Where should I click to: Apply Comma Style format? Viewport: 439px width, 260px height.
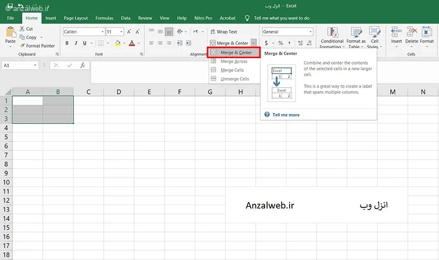click(x=290, y=43)
